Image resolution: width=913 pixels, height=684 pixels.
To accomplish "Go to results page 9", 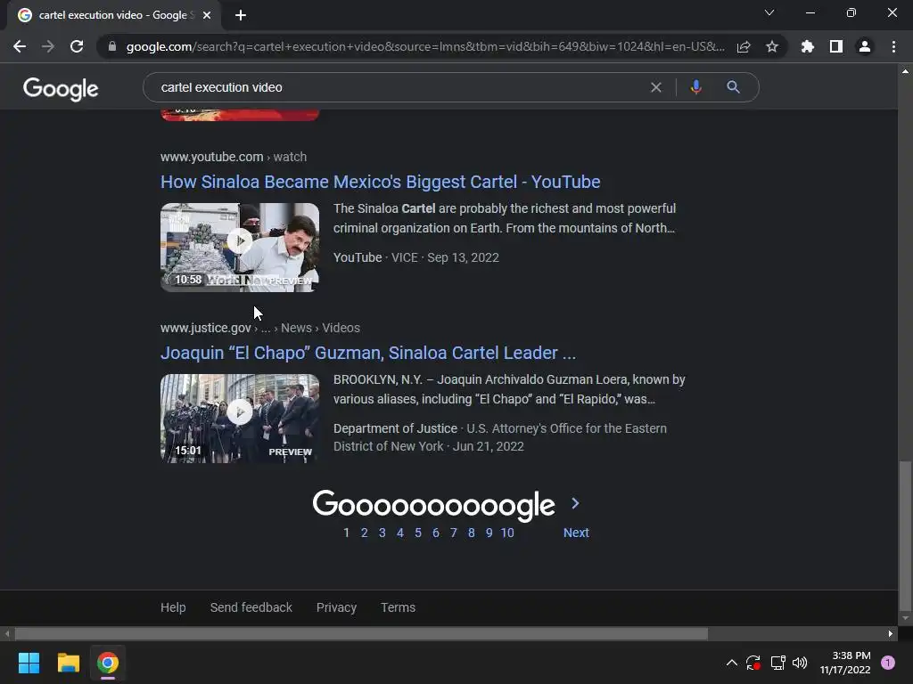I will tap(489, 533).
